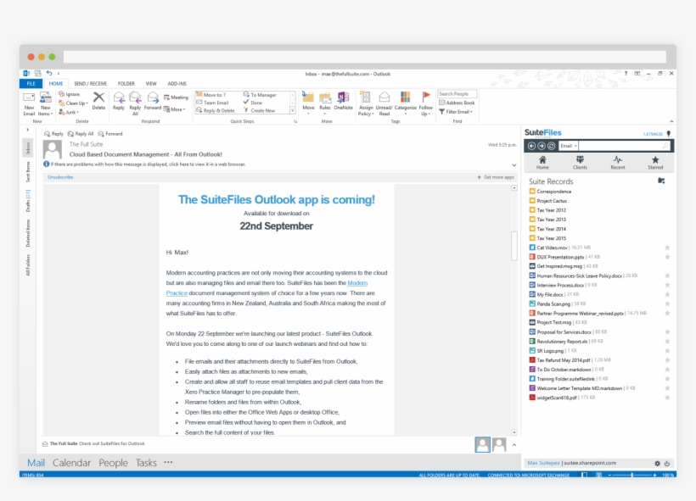Open the Correspondence folder

pyautogui.click(x=550, y=192)
